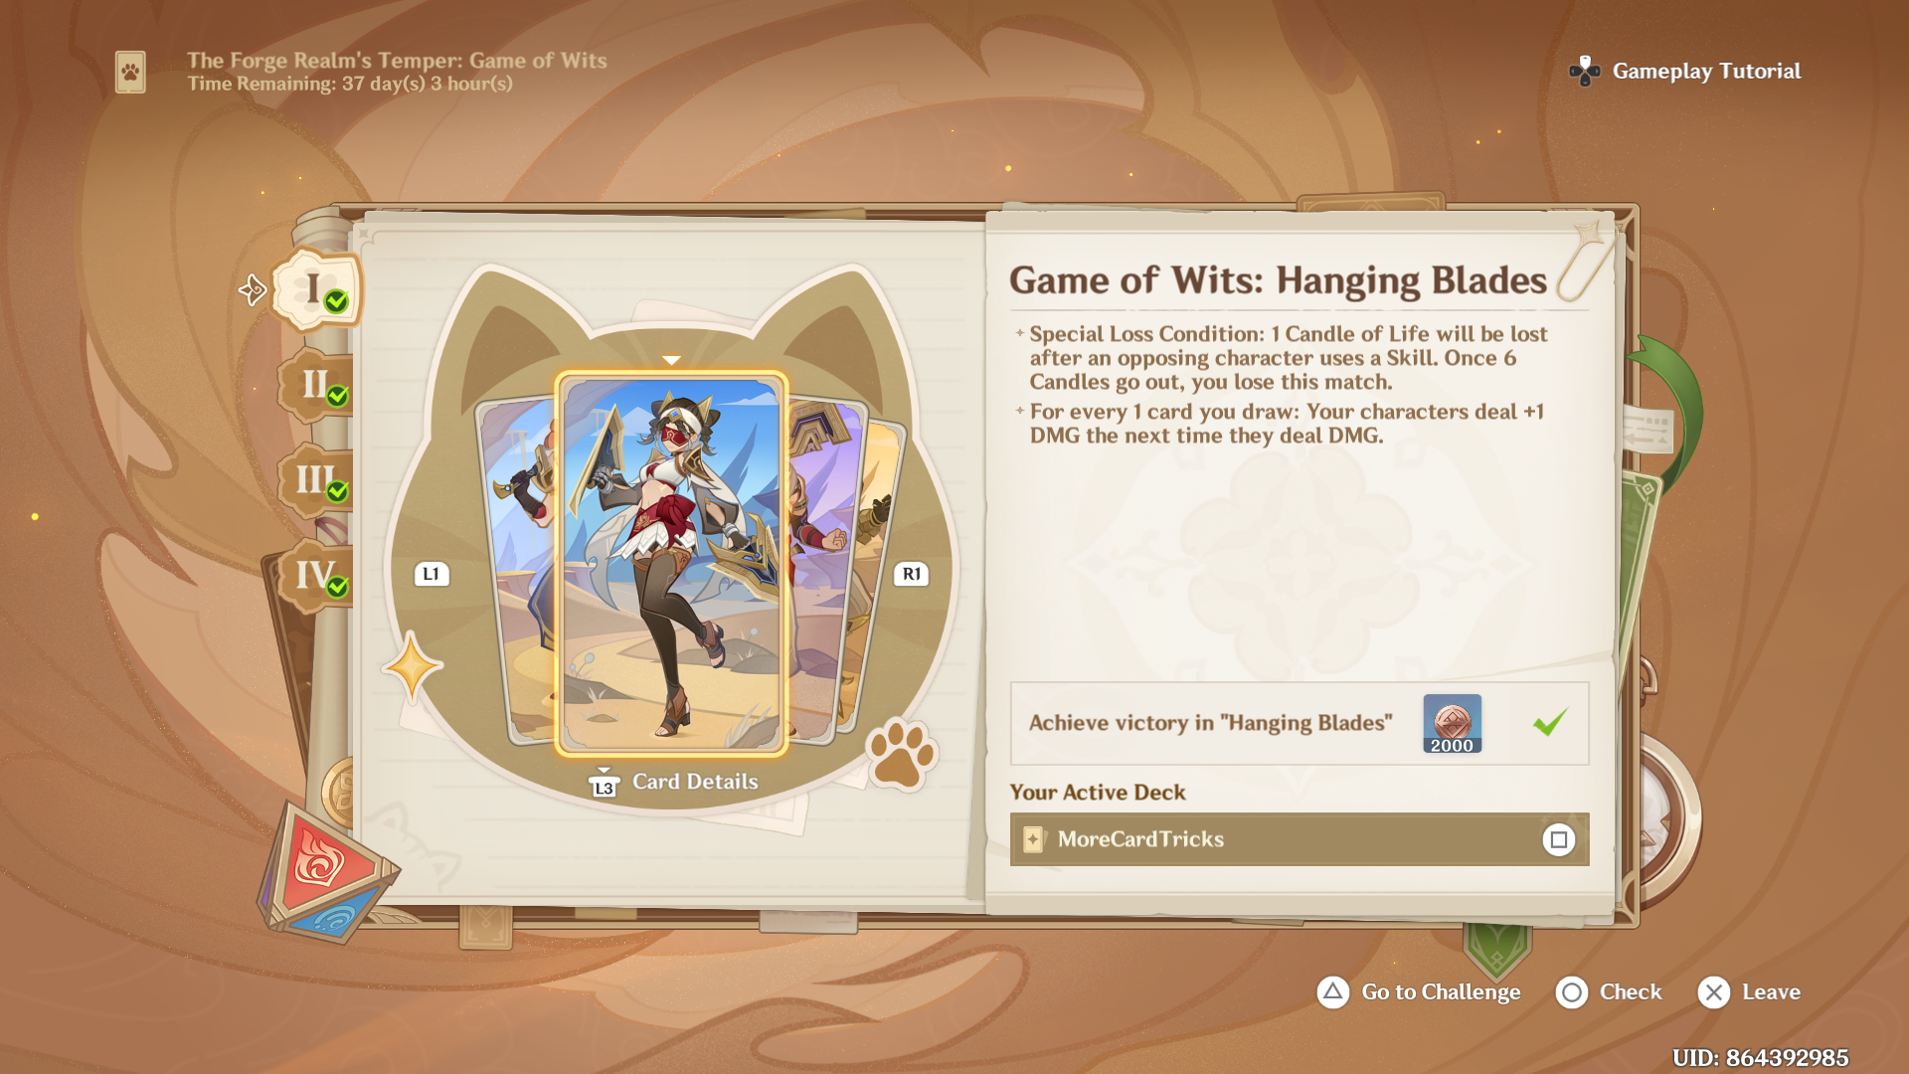Select stage II tab
The width and height of the screenshot is (1909, 1074).
[316, 385]
